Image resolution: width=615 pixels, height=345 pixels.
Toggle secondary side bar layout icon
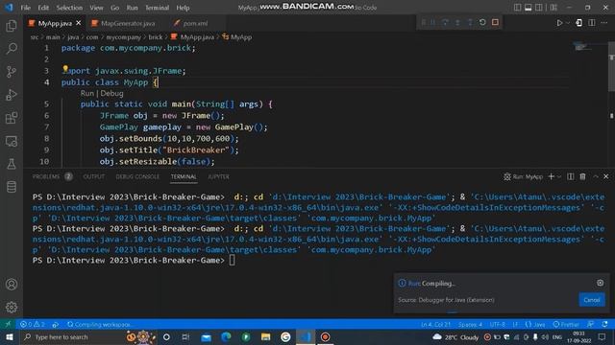(539, 8)
